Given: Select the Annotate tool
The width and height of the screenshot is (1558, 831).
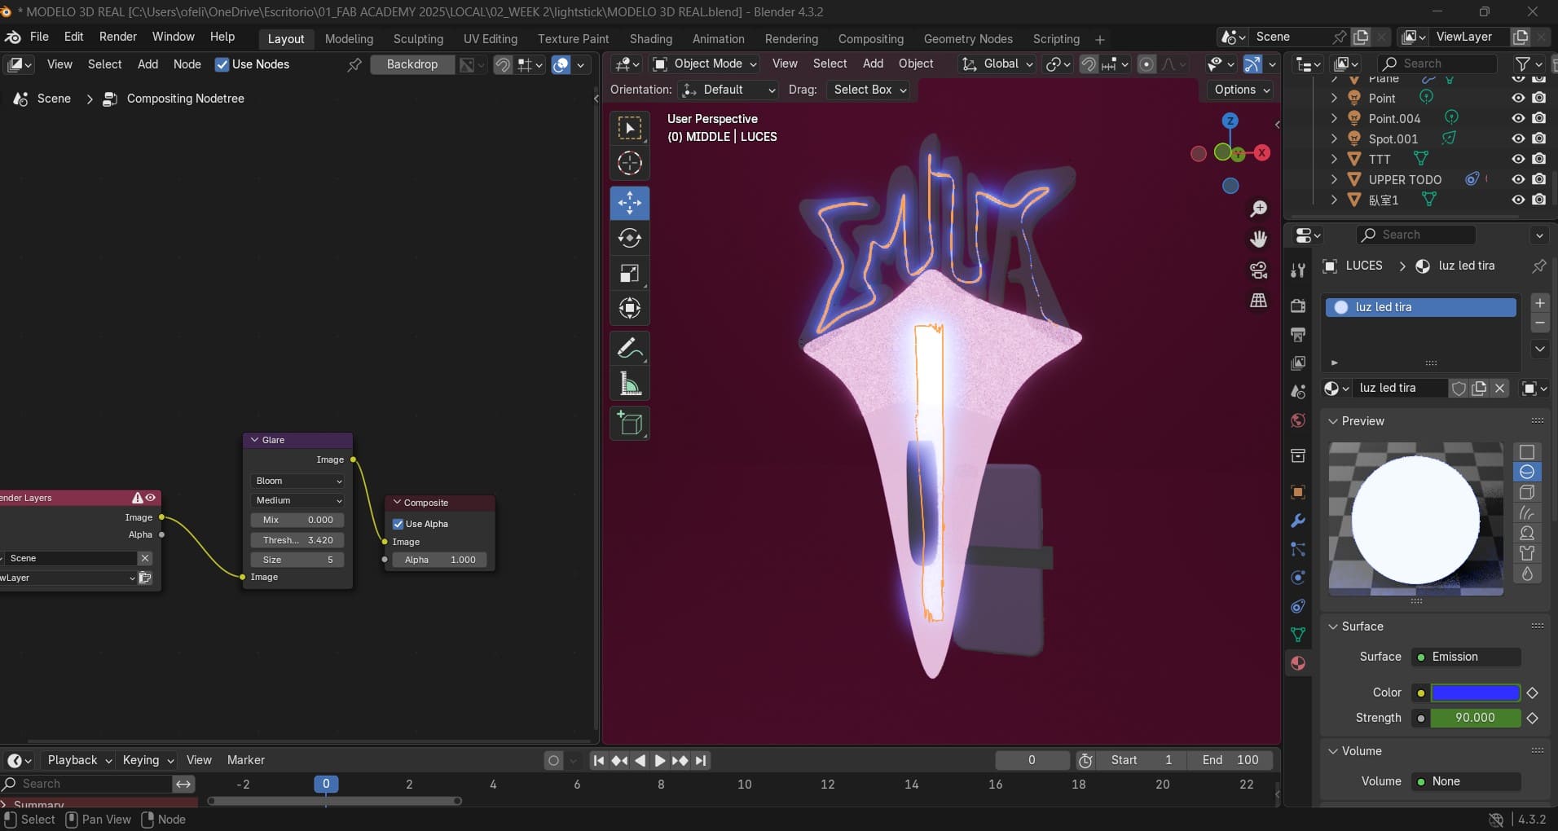Looking at the screenshot, I should click(x=630, y=348).
